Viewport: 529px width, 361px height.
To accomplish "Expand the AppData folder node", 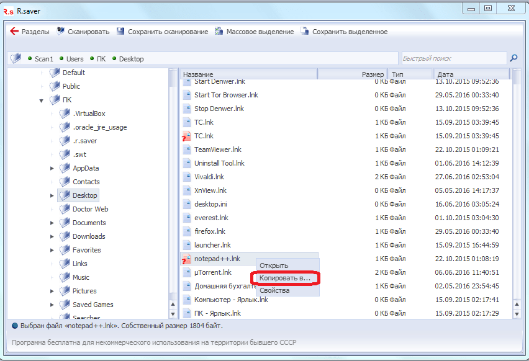I will tap(52, 168).
